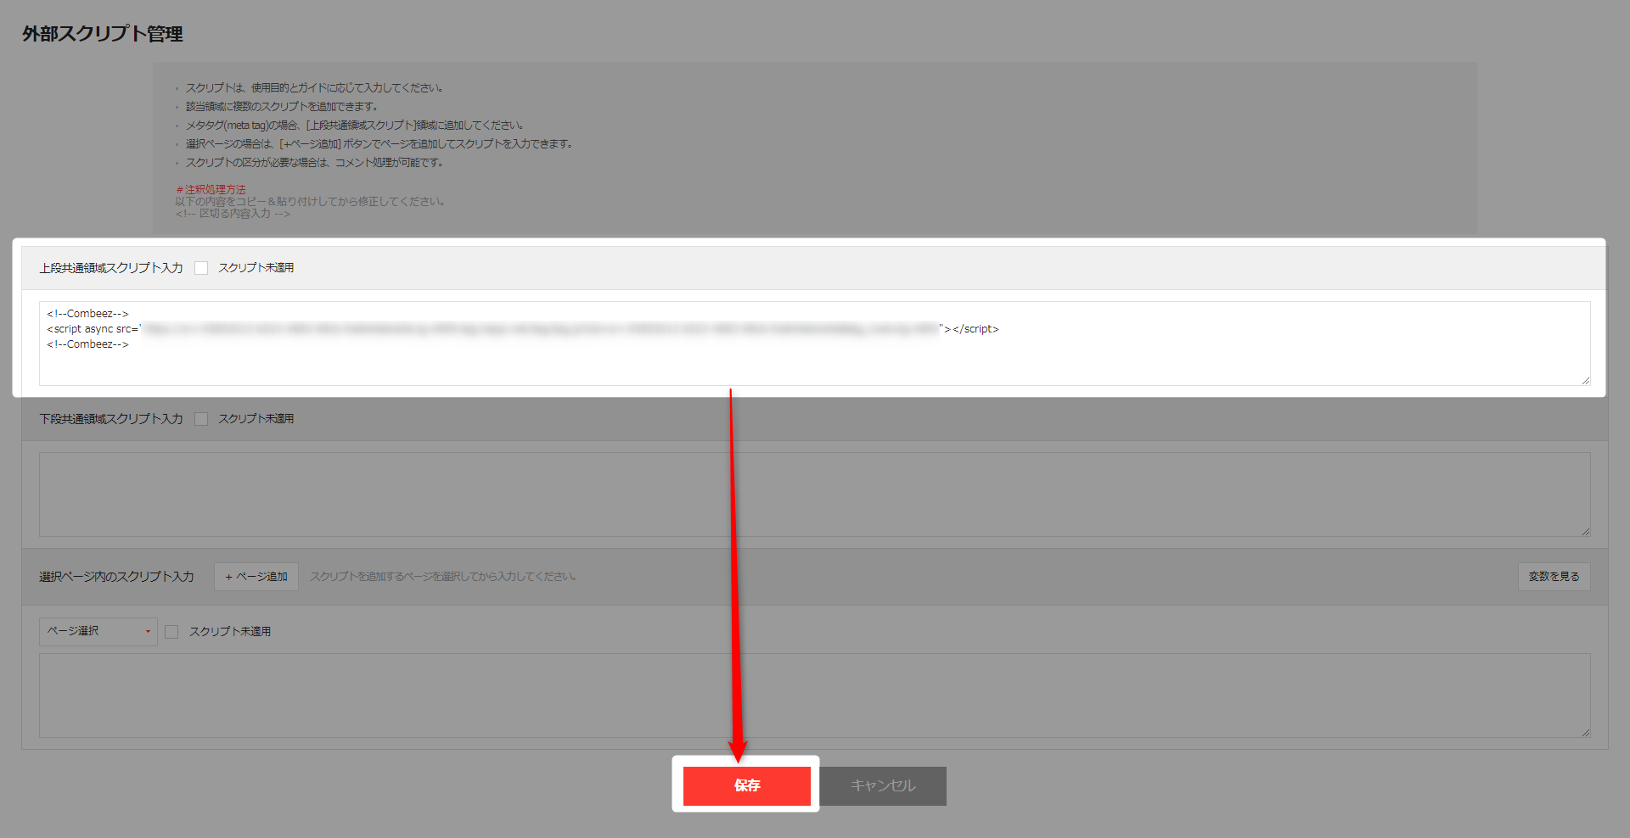The width and height of the screenshot is (1630, 838).
Task: Click the hint スクリプトを追加するページを選択してから入力してください
Action: pos(443,577)
